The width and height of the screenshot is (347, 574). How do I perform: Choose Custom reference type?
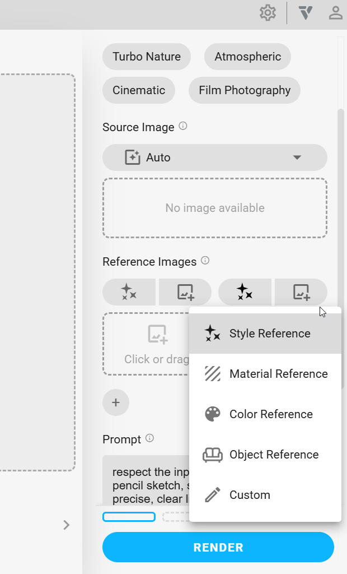265,495
